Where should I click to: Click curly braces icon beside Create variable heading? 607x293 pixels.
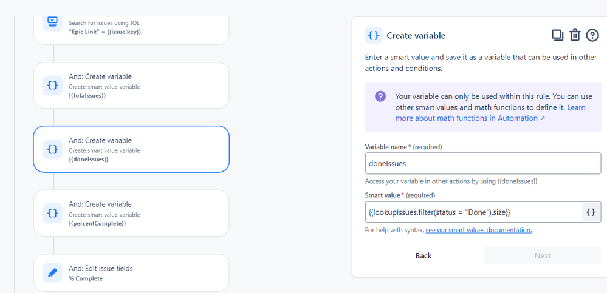click(374, 36)
